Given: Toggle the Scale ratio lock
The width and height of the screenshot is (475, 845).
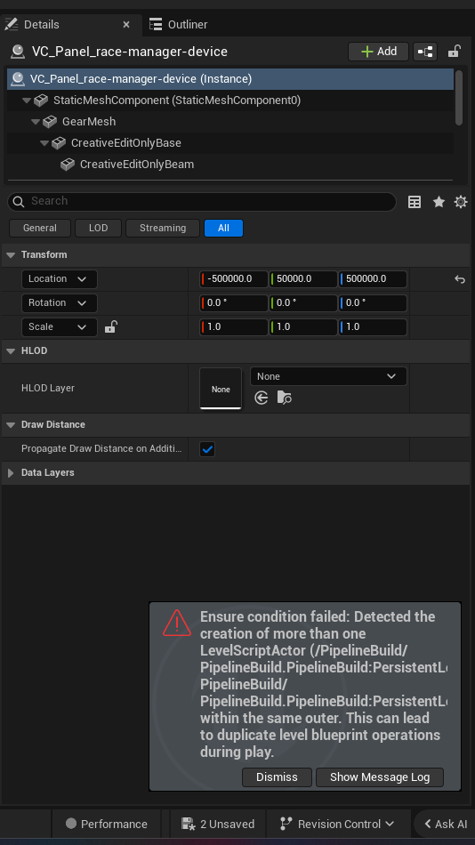Looking at the screenshot, I should 110,326.
